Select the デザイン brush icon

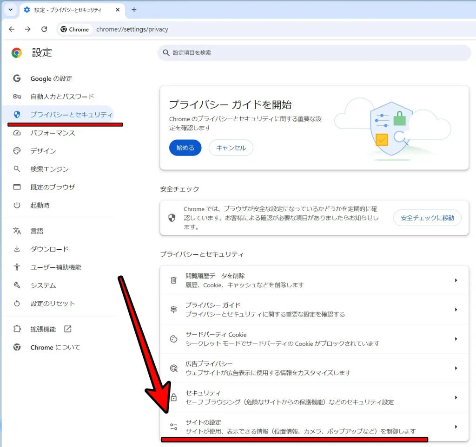[x=17, y=150]
